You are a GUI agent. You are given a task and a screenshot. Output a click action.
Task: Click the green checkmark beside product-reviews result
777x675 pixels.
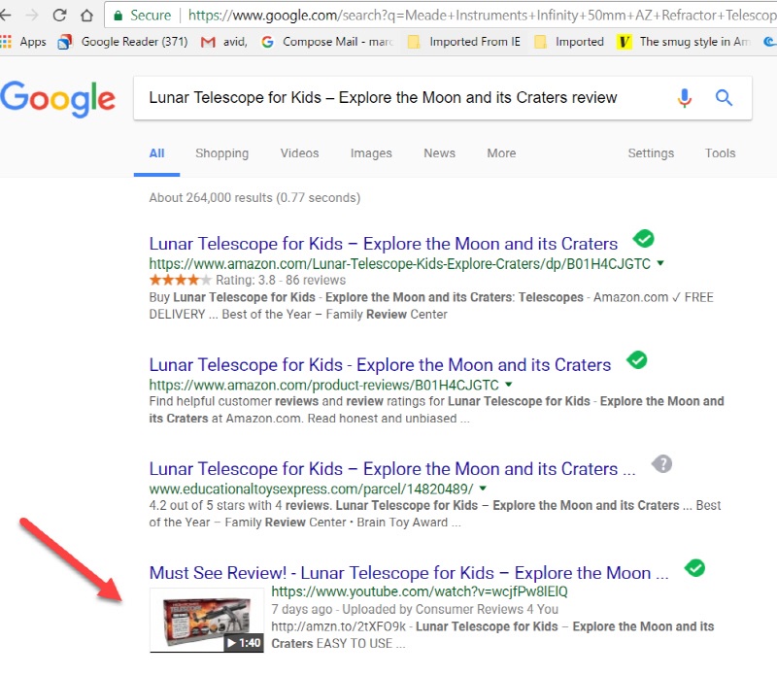(x=637, y=359)
